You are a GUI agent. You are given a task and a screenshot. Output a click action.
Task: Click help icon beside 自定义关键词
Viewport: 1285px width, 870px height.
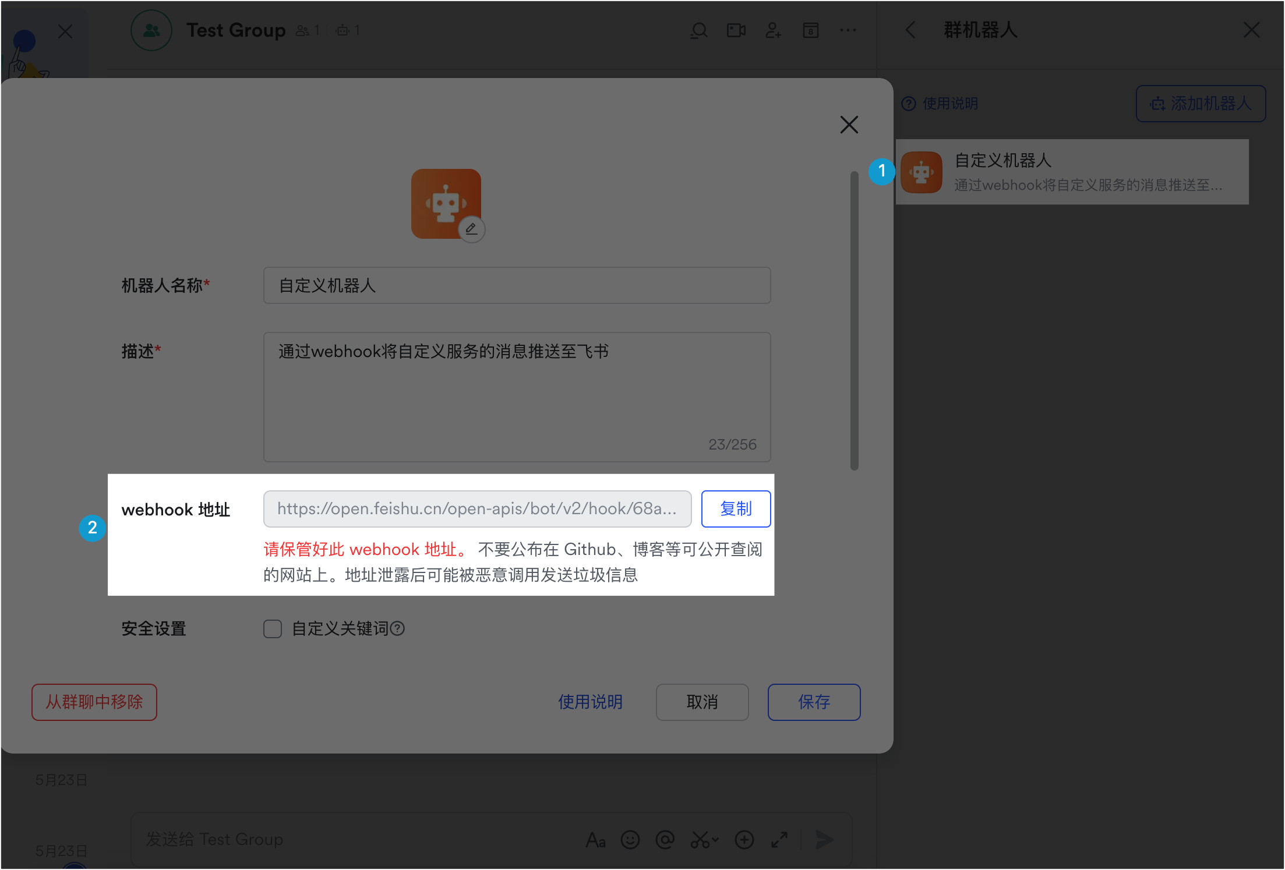pyautogui.click(x=397, y=629)
